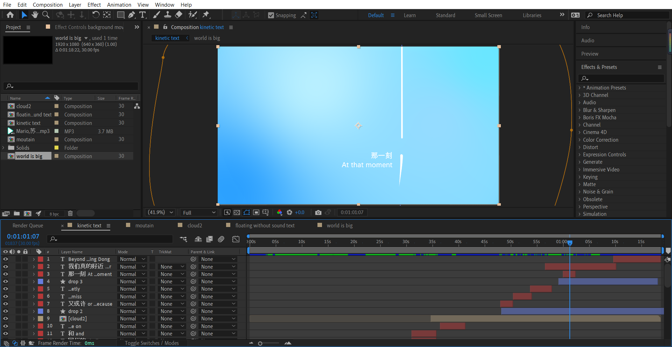This screenshot has width=672, height=347.
Task: Click Toggle Switches / Modes button
Action: (152, 343)
